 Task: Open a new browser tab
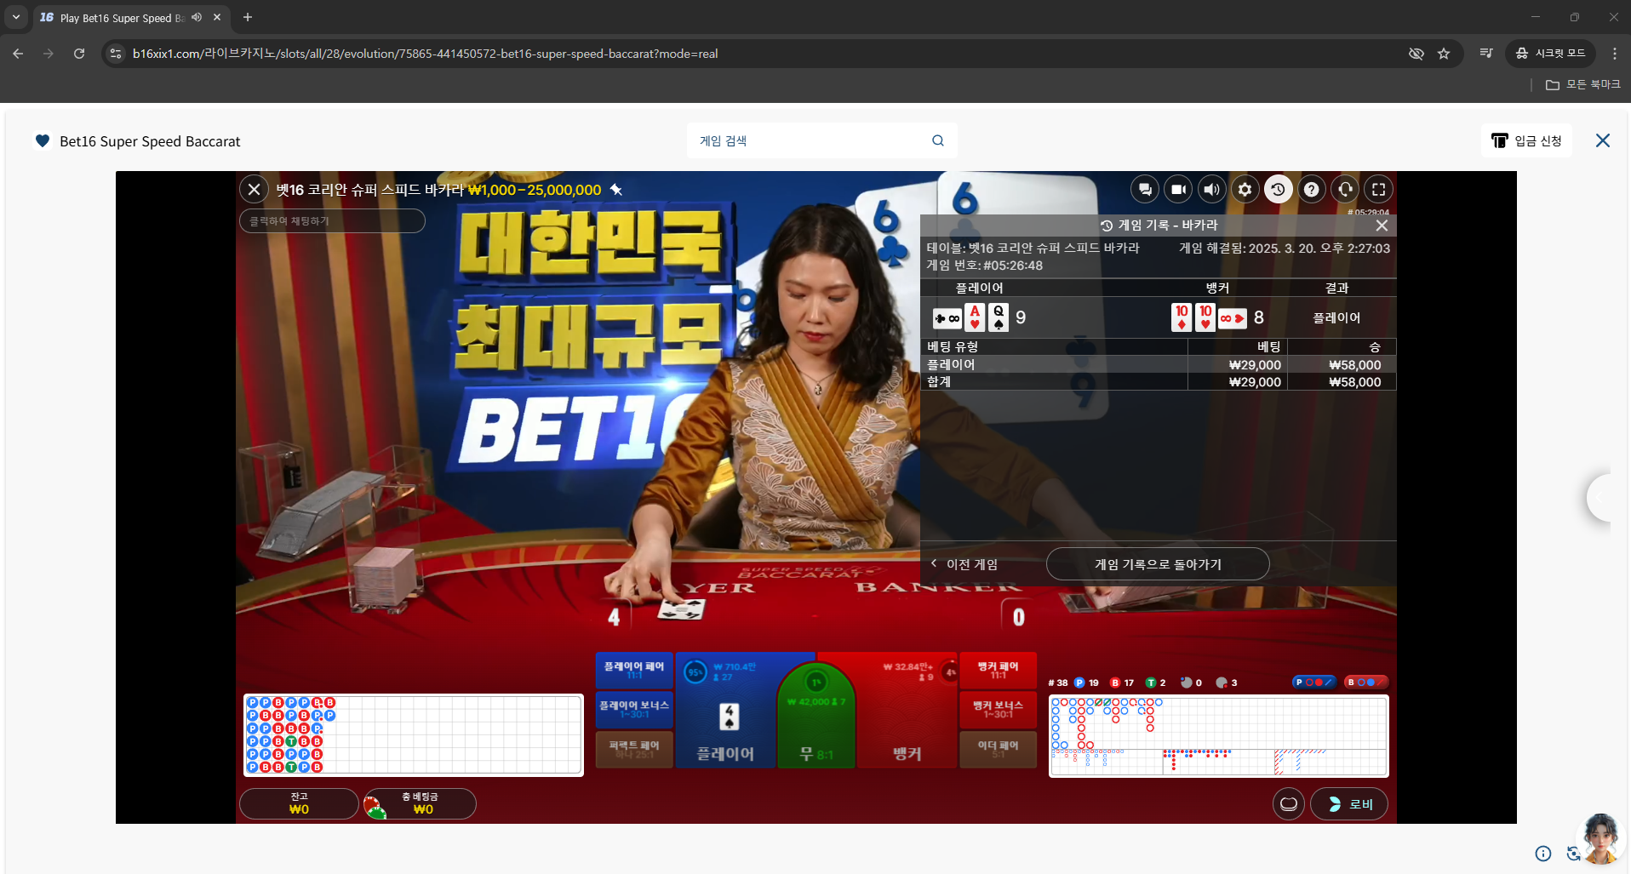click(248, 17)
